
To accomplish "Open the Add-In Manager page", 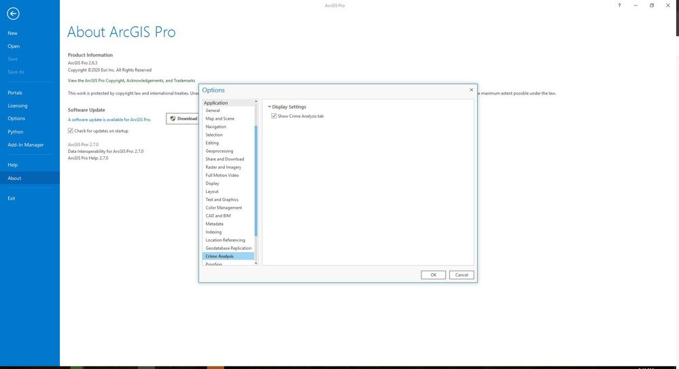I will pyautogui.click(x=26, y=145).
